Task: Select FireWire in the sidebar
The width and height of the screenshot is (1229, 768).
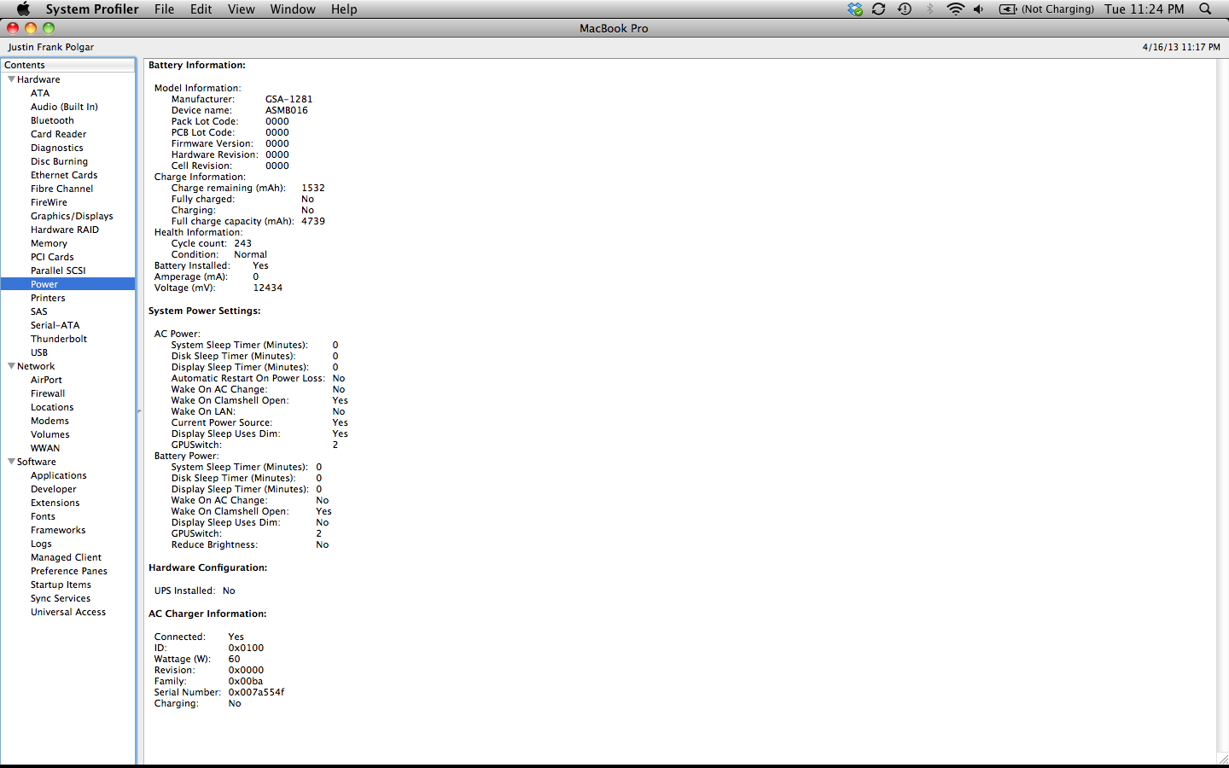Action: (49, 202)
